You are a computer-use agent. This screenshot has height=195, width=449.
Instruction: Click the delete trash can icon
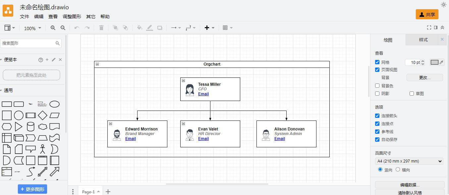coord(101,28)
